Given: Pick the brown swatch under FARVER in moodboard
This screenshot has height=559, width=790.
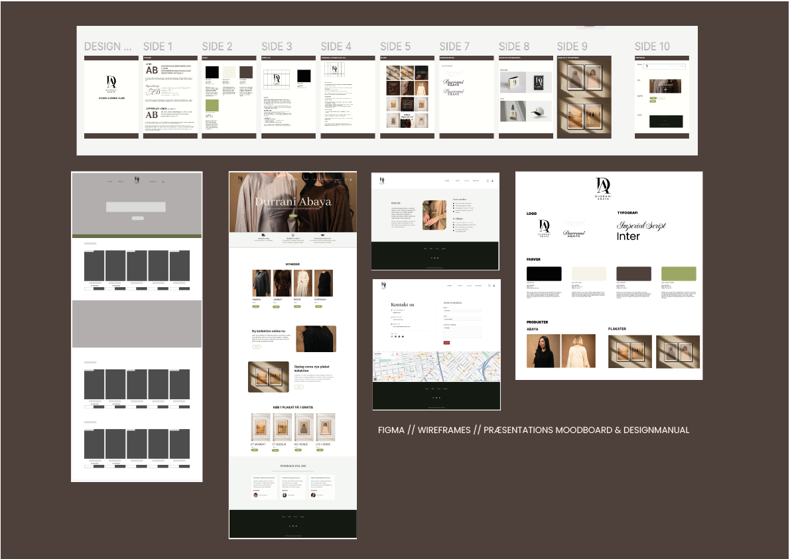Looking at the screenshot, I should point(634,274).
